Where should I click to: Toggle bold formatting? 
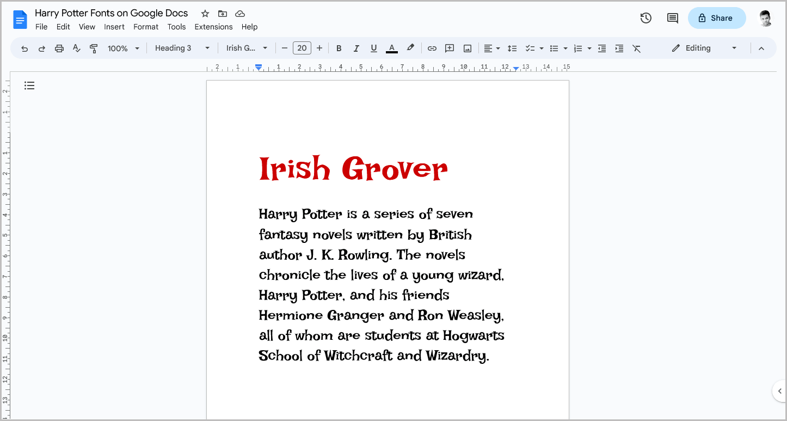tap(339, 48)
